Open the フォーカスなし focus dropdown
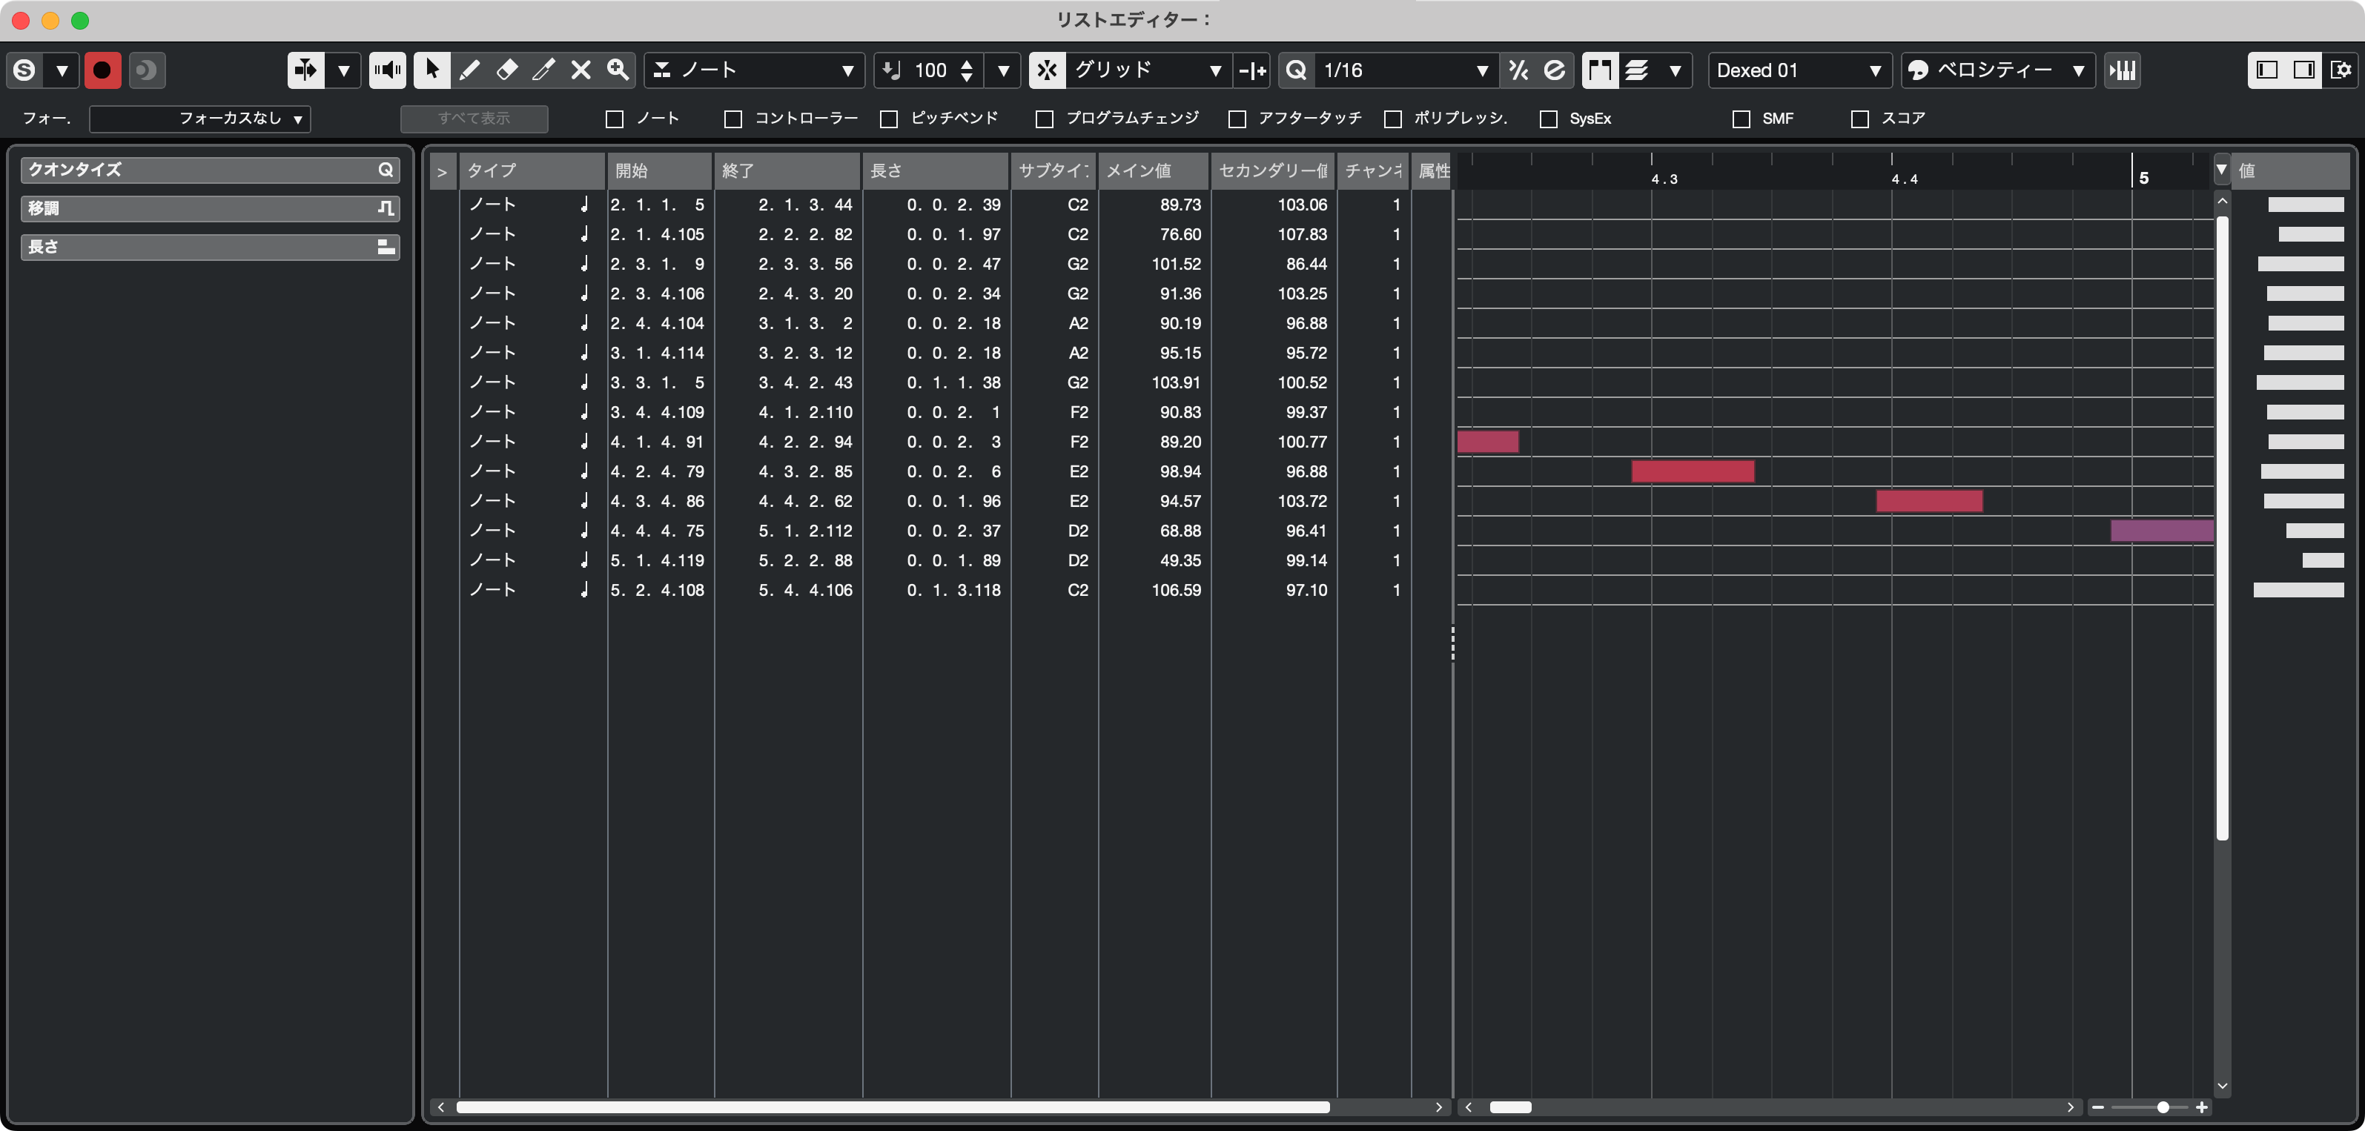The width and height of the screenshot is (2365, 1131). pyautogui.click(x=200, y=119)
